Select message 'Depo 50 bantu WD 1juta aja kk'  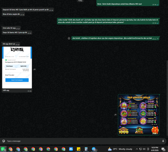click(x=17, y=32)
